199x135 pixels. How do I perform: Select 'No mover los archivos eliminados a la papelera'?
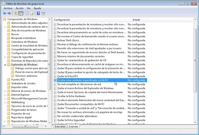(x=90, y=112)
